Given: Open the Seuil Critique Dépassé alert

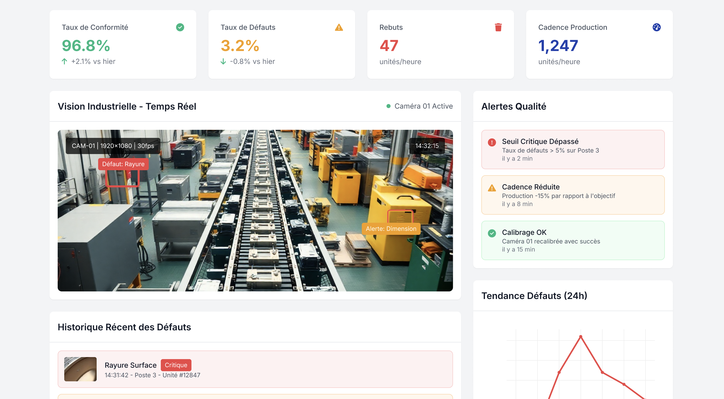Looking at the screenshot, I should [x=572, y=149].
